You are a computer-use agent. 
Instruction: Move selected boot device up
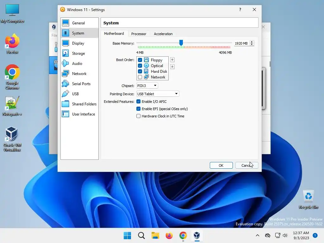(x=172, y=60)
